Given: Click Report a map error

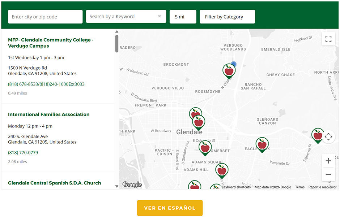Looking at the screenshot, I should coord(323,187).
